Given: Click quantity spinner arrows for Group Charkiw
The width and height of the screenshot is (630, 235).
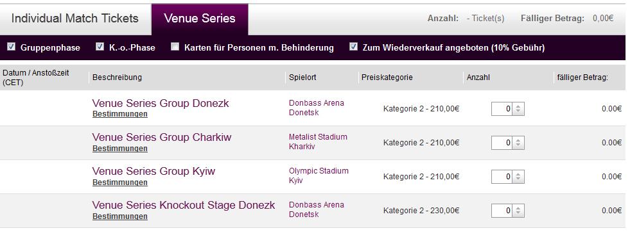Looking at the screenshot, I should 518,143.
